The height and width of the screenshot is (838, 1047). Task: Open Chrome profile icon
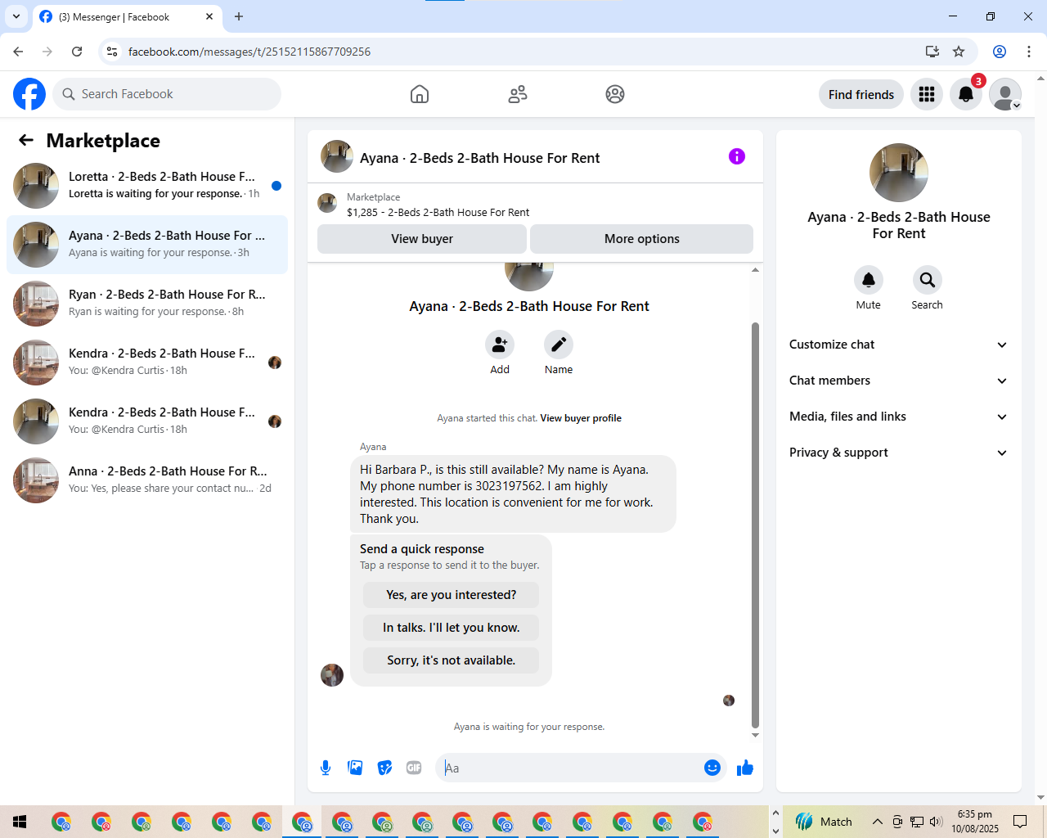point(1000,52)
